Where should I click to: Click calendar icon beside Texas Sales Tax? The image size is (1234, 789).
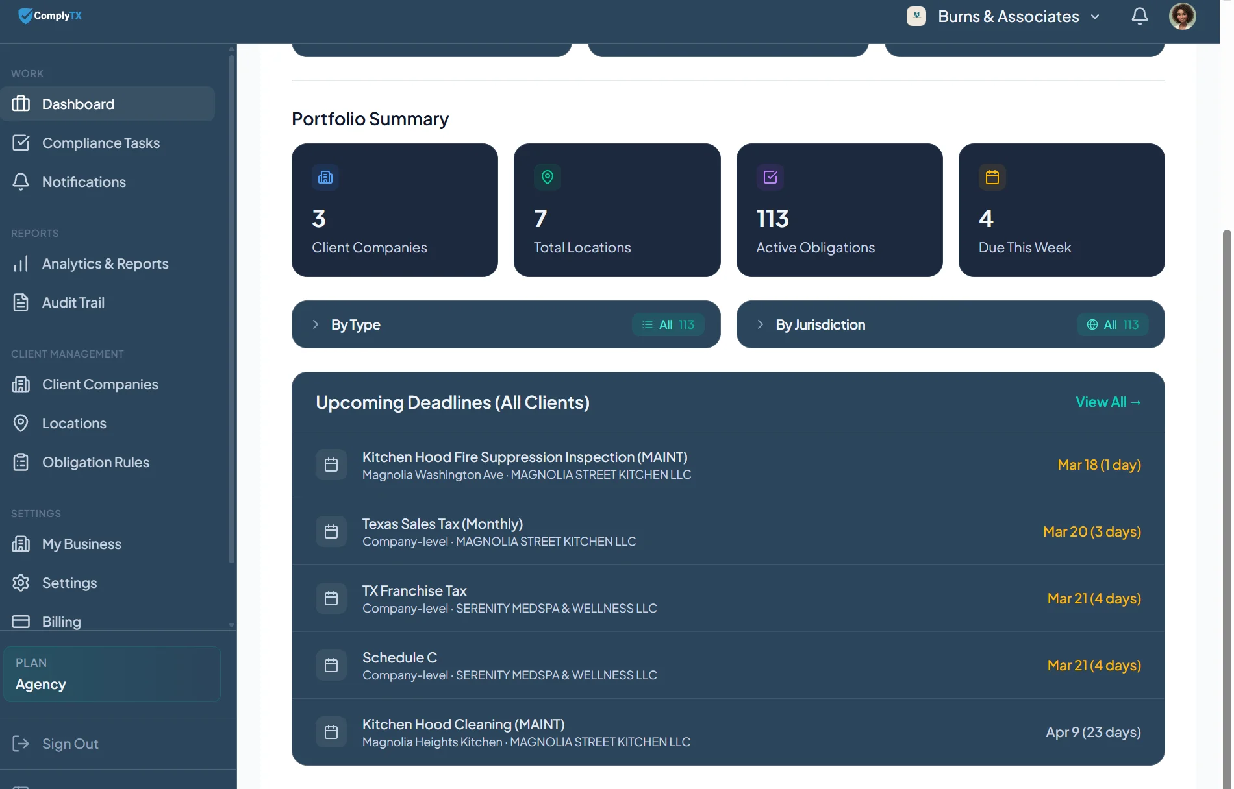coord(331,531)
